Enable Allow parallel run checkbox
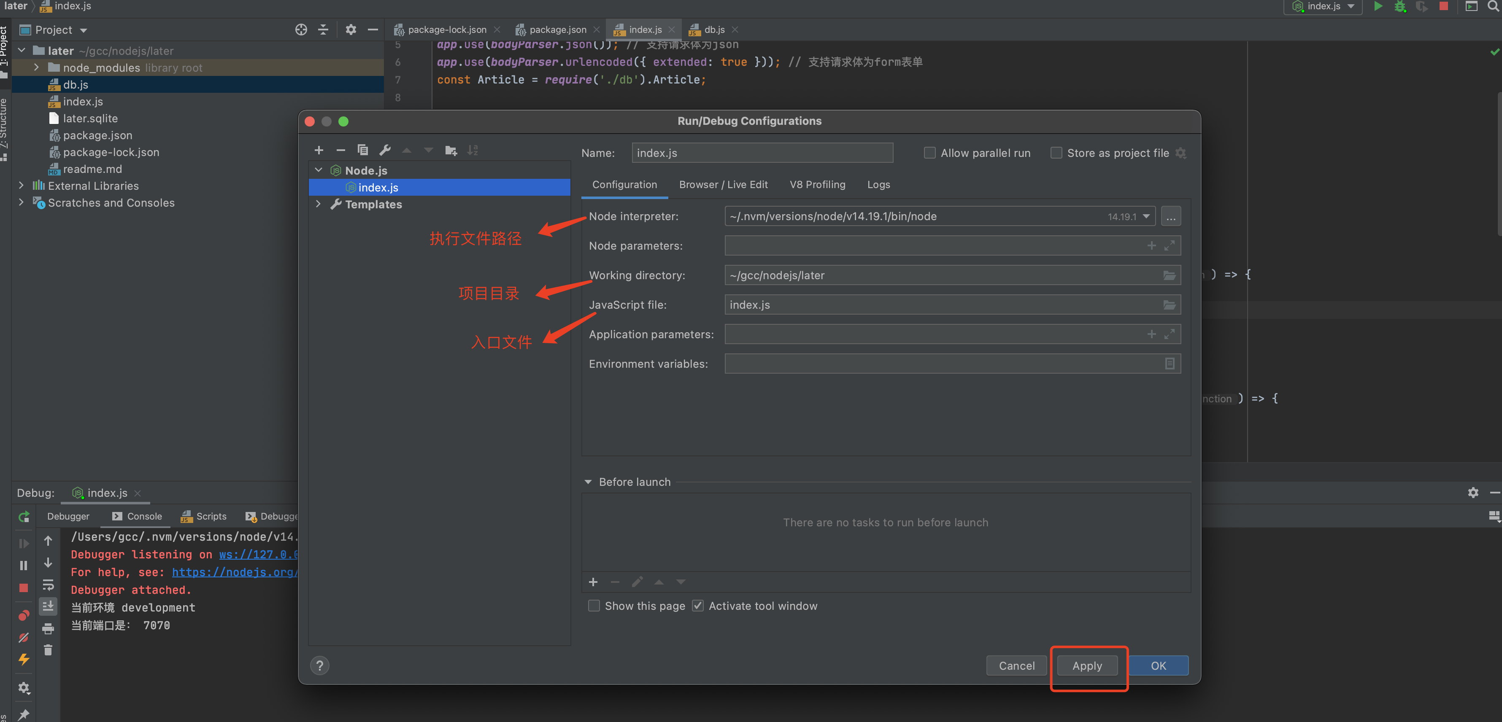1502x722 pixels. (929, 153)
